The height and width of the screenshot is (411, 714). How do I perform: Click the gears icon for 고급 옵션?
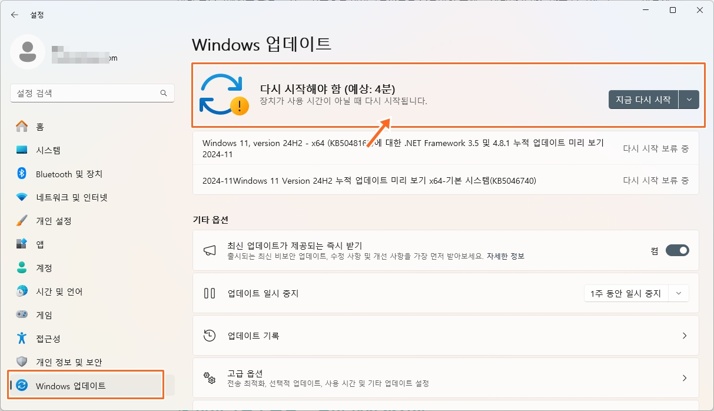point(210,377)
